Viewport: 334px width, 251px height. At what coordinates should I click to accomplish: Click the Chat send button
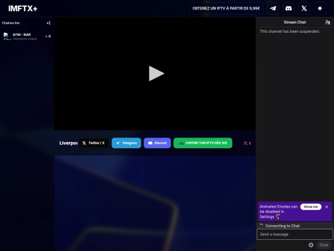[x=323, y=245]
